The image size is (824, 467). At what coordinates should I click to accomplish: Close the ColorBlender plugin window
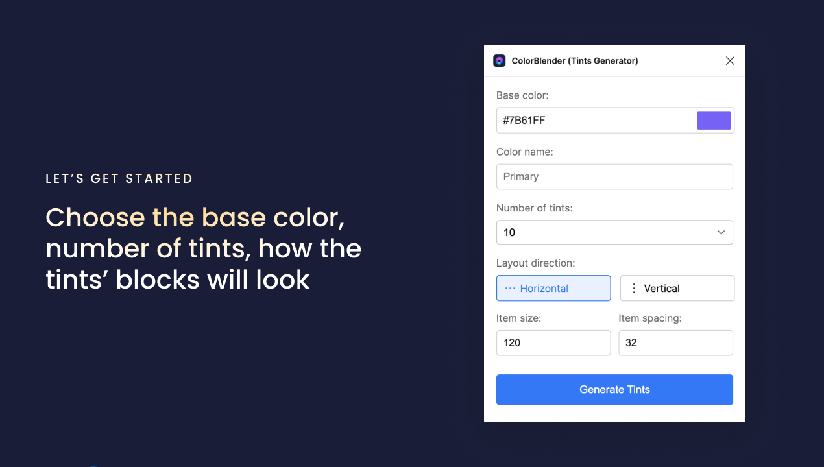coord(730,61)
